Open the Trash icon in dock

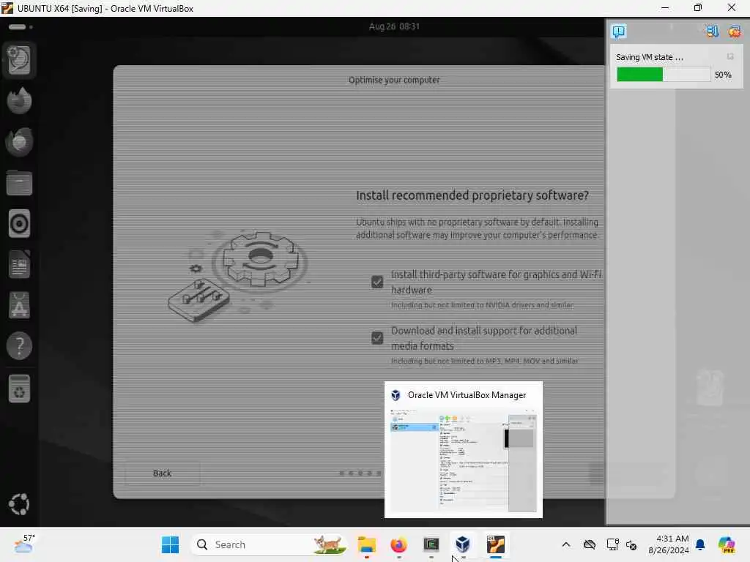(x=19, y=389)
